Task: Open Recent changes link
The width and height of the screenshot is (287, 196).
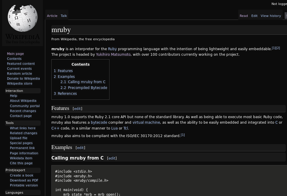Action: pyautogui.click(x=23, y=111)
